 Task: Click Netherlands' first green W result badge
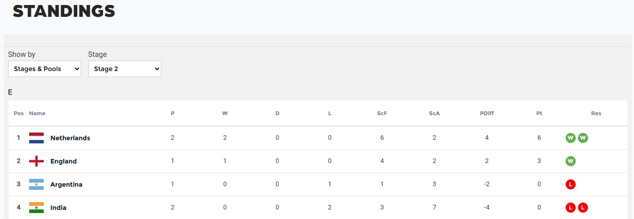[x=570, y=138]
